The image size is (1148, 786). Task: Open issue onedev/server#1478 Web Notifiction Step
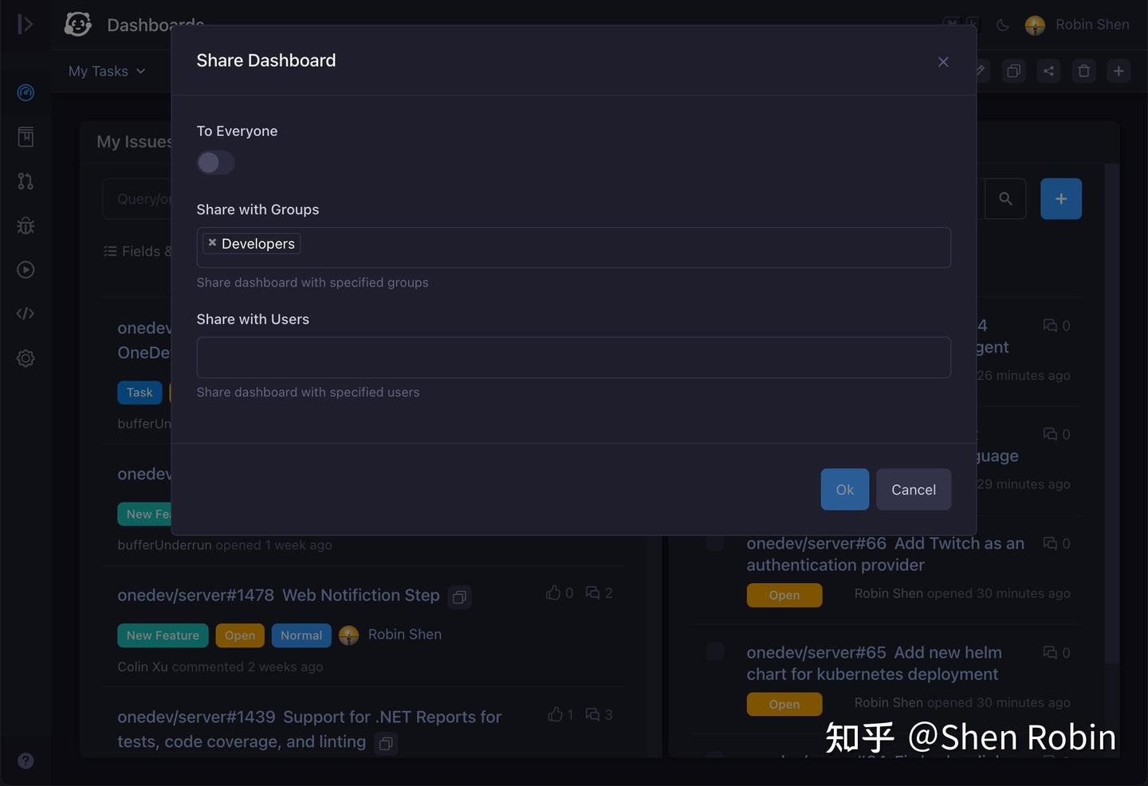[278, 595]
